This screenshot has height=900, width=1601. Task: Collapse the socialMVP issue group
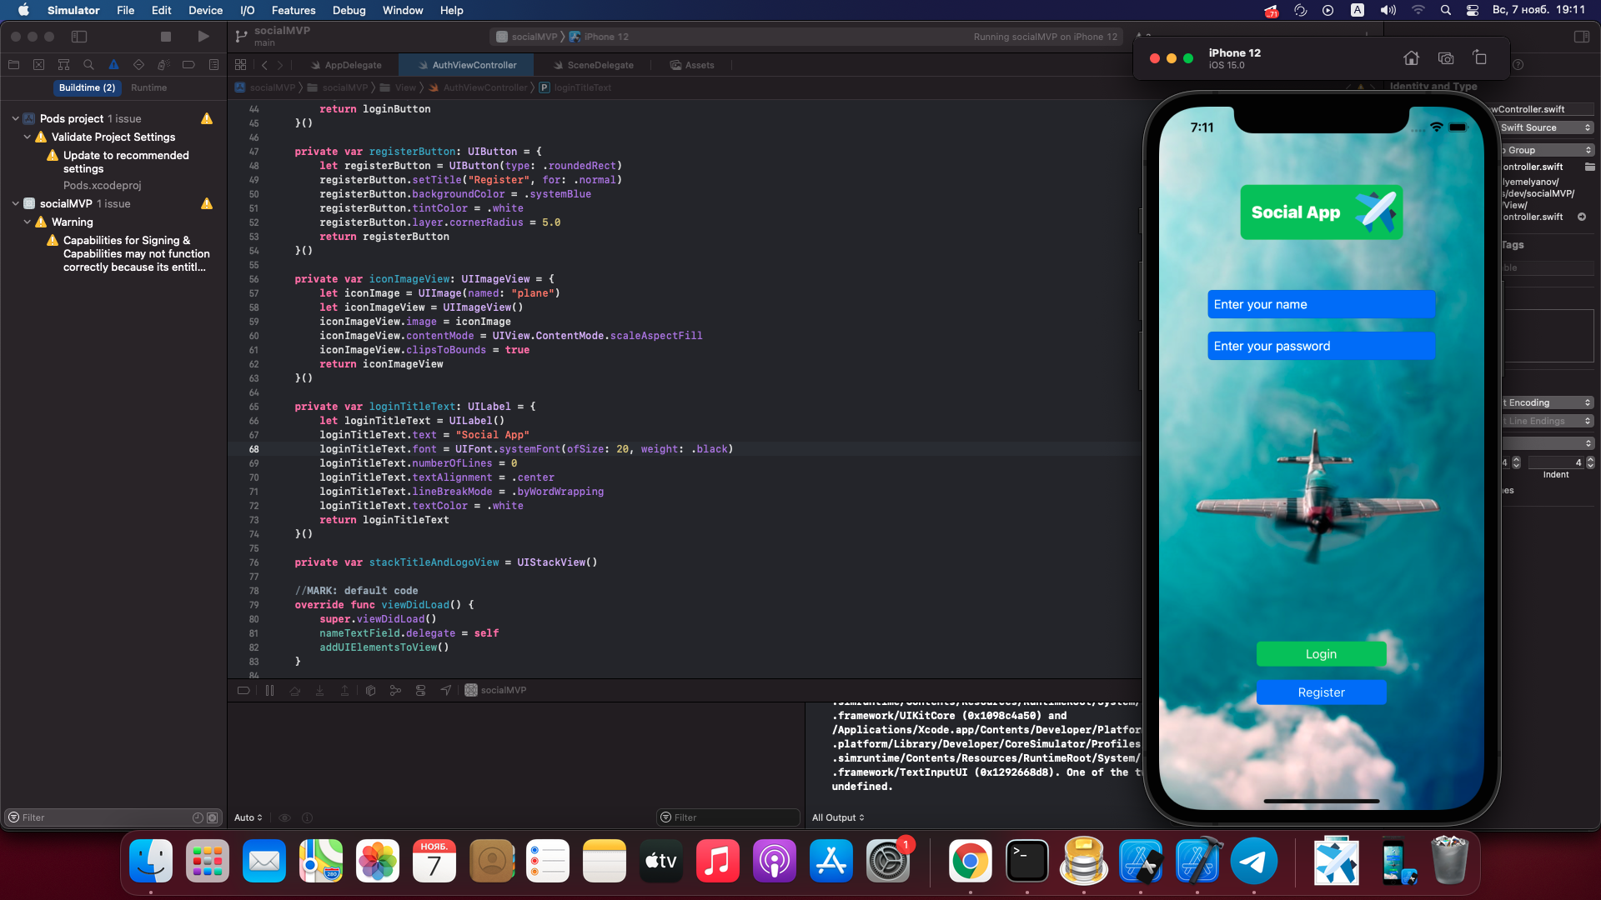[x=15, y=203]
